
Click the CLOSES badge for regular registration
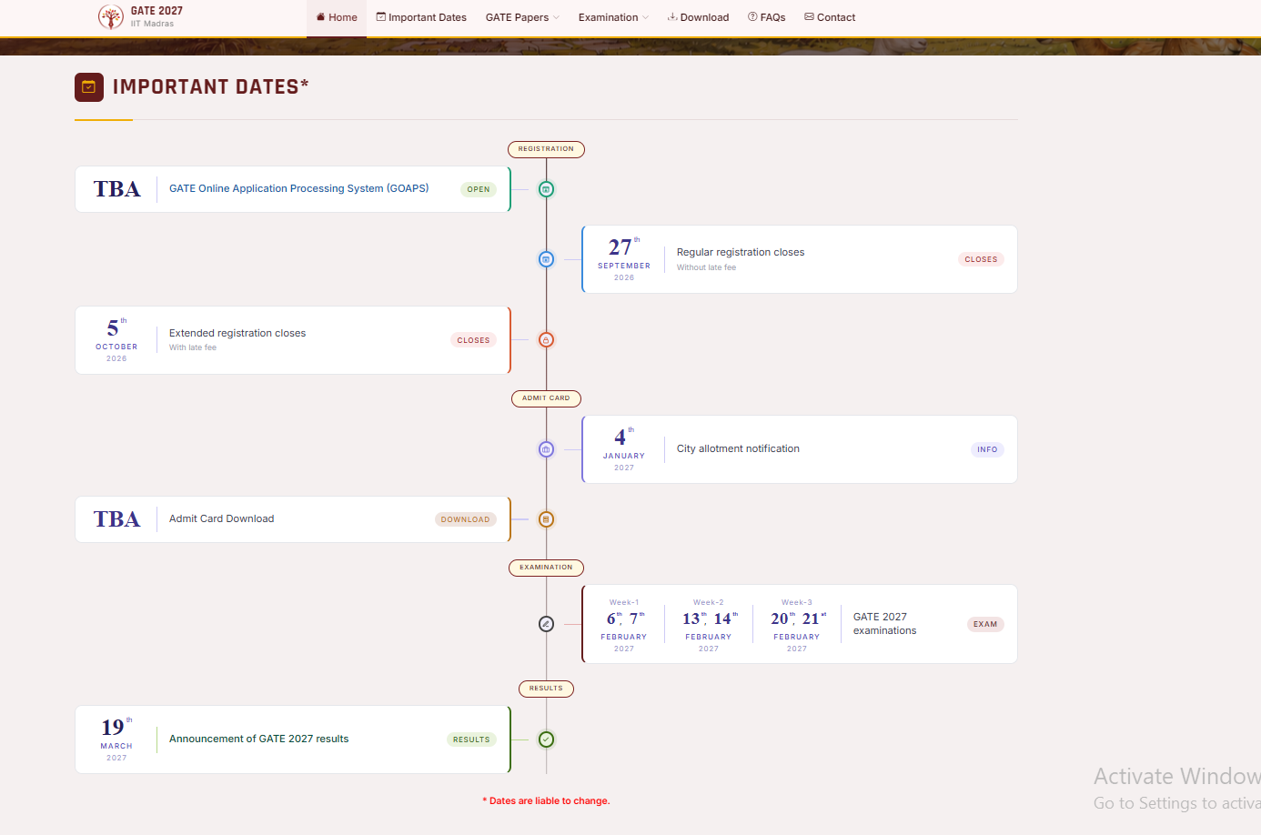coord(981,259)
